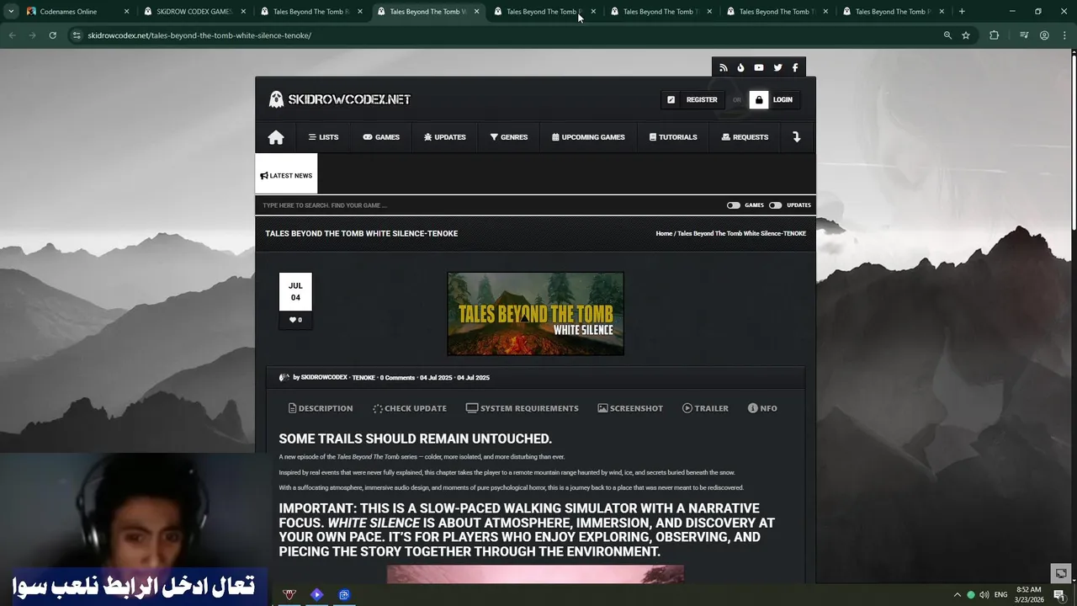
Task: Open the media control icon in Chrome toolbar
Action: pyautogui.click(x=1024, y=35)
